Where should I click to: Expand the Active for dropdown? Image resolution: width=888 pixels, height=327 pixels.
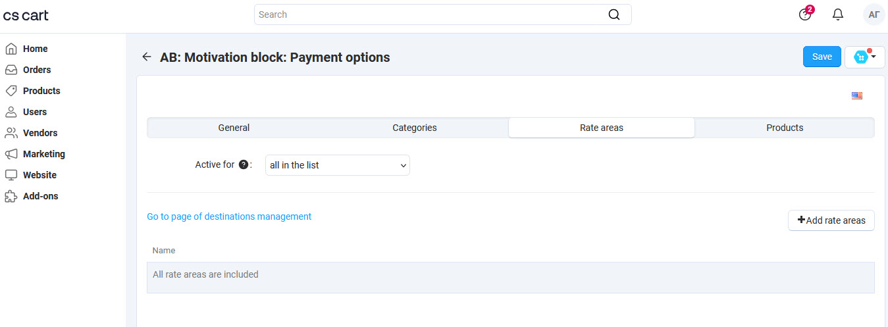(x=338, y=165)
